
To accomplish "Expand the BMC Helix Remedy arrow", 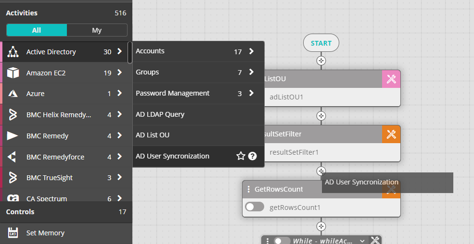I will (x=120, y=114).
